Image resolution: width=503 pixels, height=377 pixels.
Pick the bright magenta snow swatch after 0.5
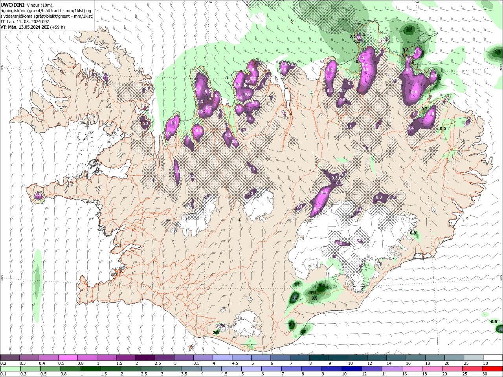(x=68, y=358)
